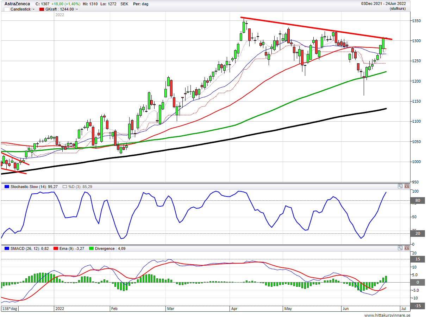Click the 80 overbought level marker
Viewport: 426px width, 317px height.
point(418,201)
